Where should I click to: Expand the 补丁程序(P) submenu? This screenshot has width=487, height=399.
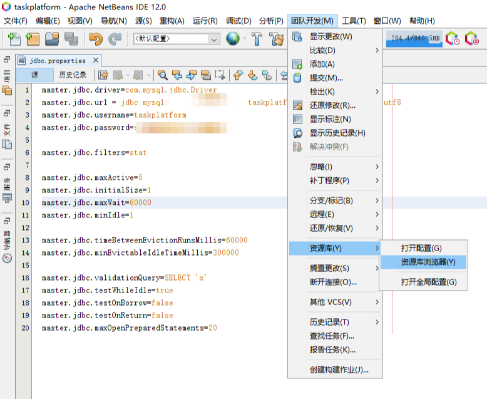[x=335, y=180]
